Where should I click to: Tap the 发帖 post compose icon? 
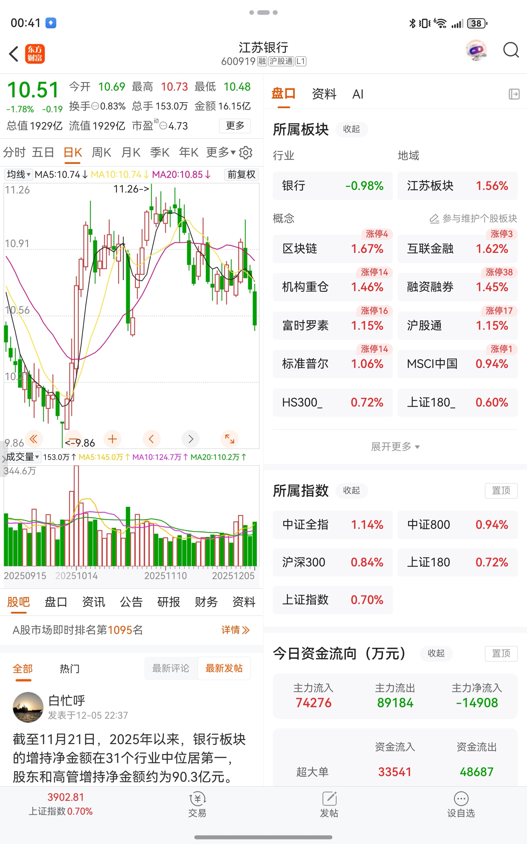(329, 804)
